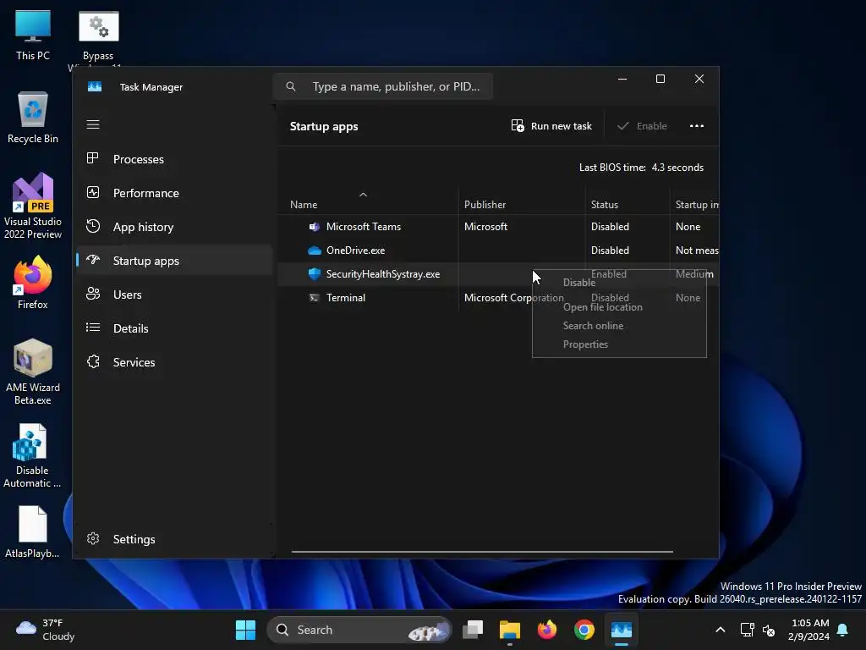Choose Search online in context menu

pyautogui.click(x=593, y=326)
